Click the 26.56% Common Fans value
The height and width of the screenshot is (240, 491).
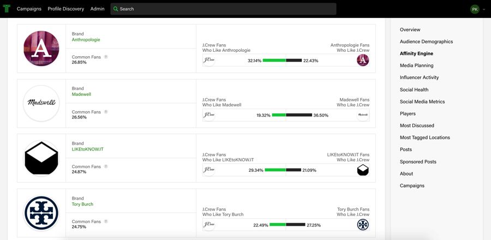click(79, 117)
